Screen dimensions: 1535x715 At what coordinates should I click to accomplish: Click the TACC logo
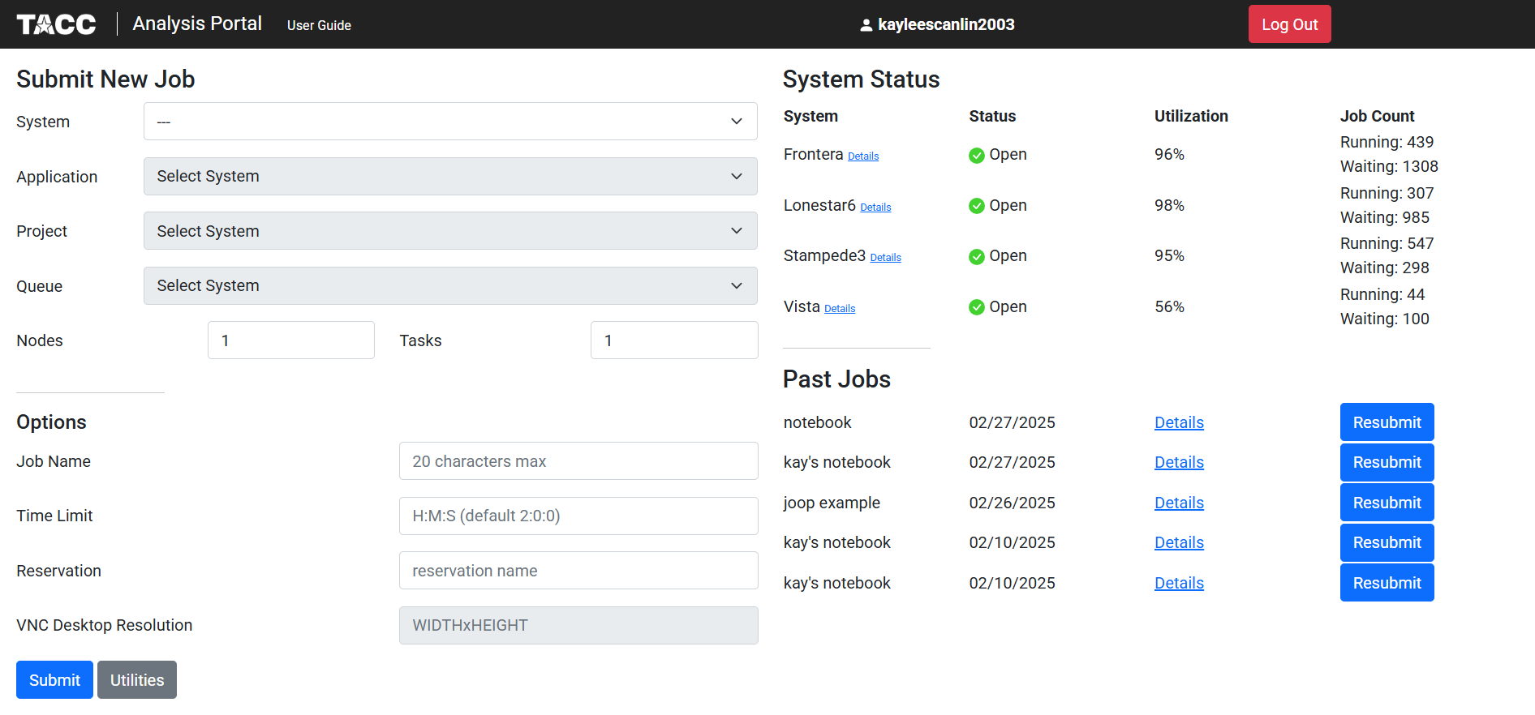coord(56,24)
